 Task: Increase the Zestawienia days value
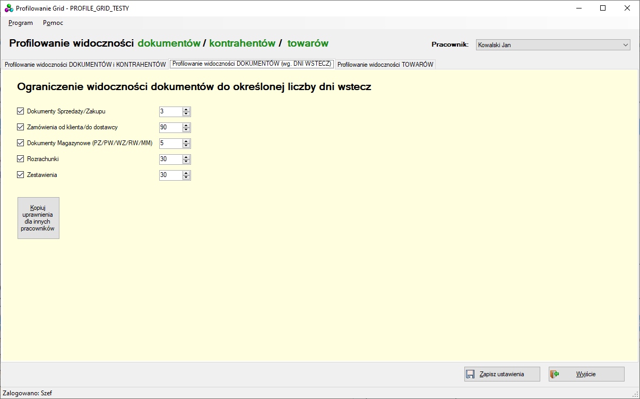click(x=186, y=173)
